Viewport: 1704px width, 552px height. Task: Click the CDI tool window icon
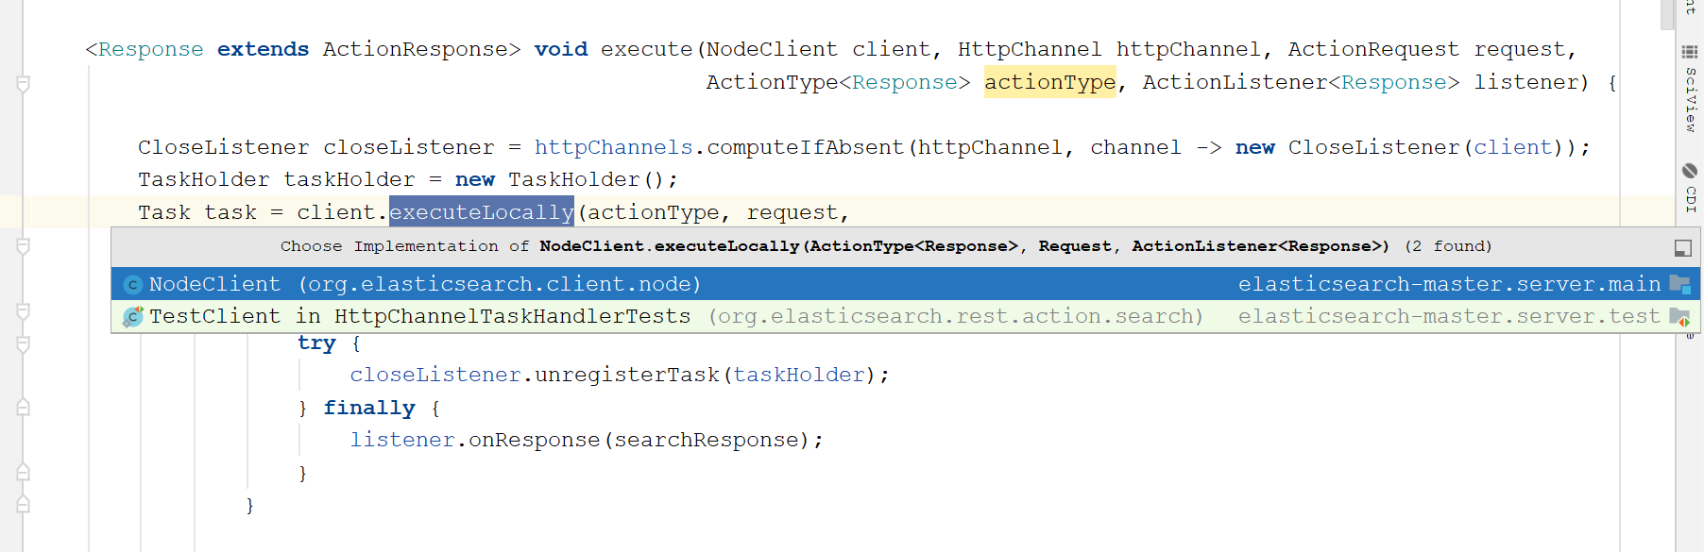coord(1690,171)
